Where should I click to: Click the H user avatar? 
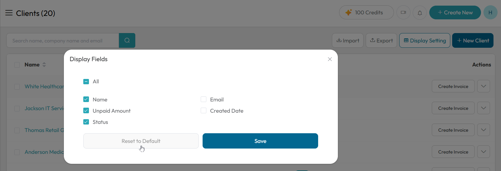(x=490, y=12)
